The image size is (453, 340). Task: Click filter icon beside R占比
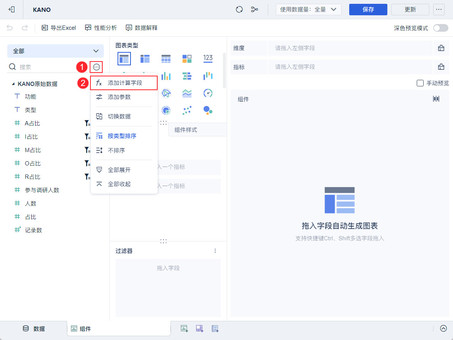point(87,176)
